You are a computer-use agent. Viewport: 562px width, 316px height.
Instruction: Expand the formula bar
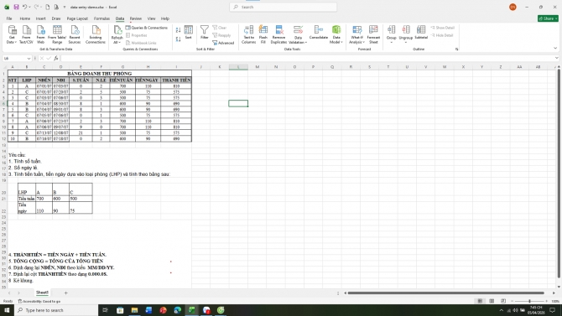coord(556,58)
